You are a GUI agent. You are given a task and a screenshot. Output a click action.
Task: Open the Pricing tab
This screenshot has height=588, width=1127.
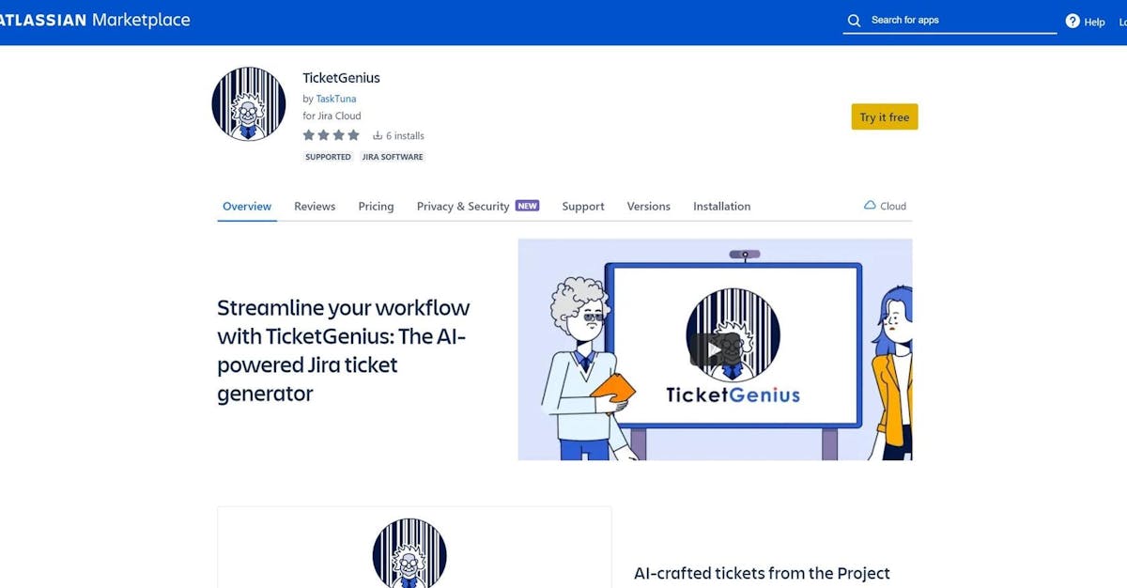click(376, 206)
